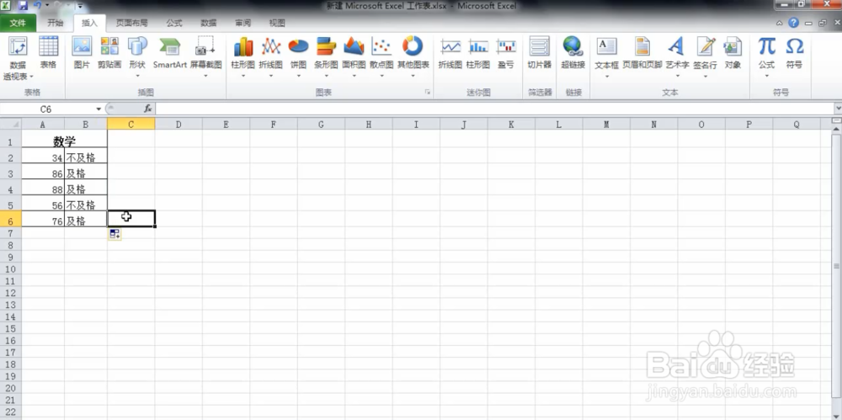The width and height of the screenshot is (842, 420).
Task: Select column A header
Action: coord(43,124)
